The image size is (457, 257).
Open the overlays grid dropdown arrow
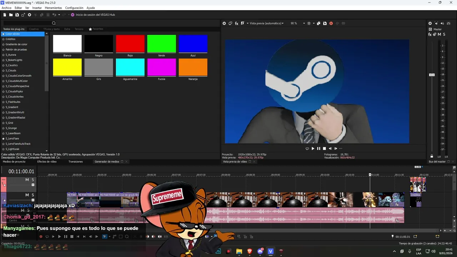point(314,23)
